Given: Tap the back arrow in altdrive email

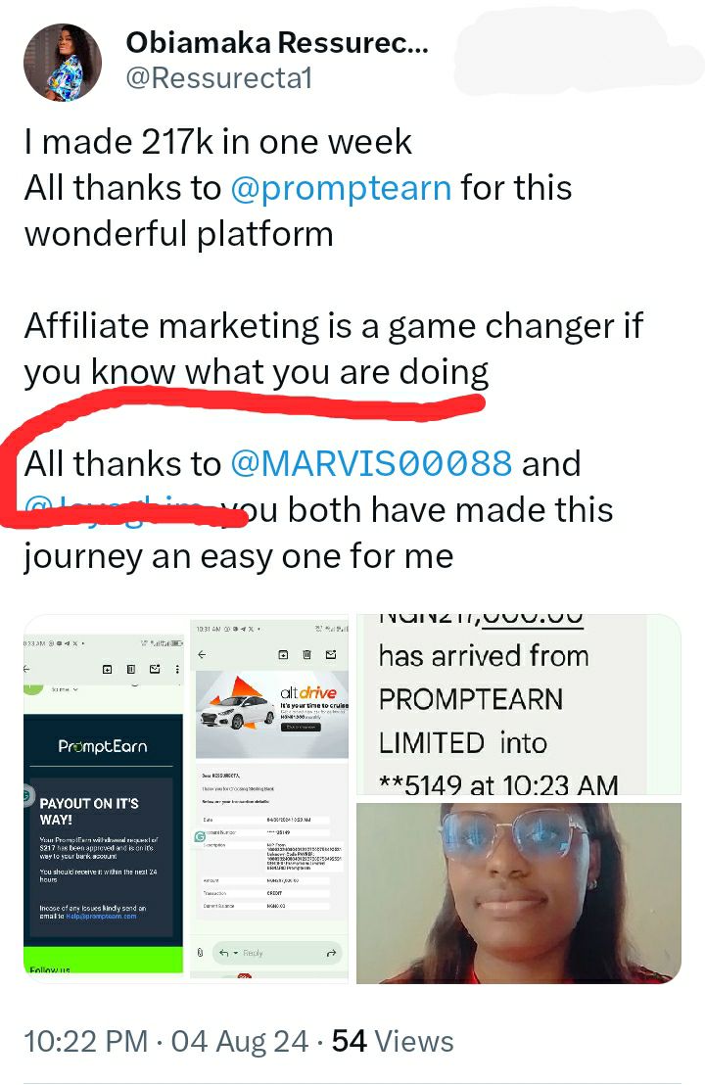Looking at the screenshot, I should pyautogui.click(x=202, y=654).
